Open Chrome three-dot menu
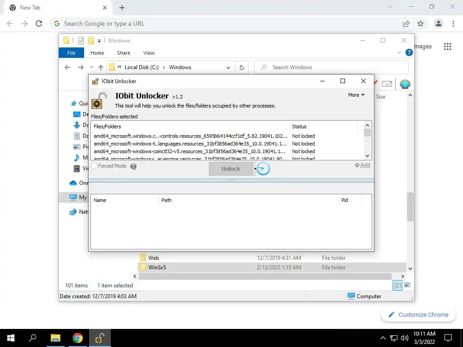Viewport: 463px width, 347px height. pyautogui.click(x=453, y=23)
